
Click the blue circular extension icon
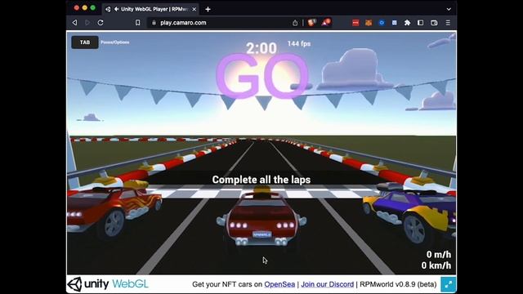382,23
